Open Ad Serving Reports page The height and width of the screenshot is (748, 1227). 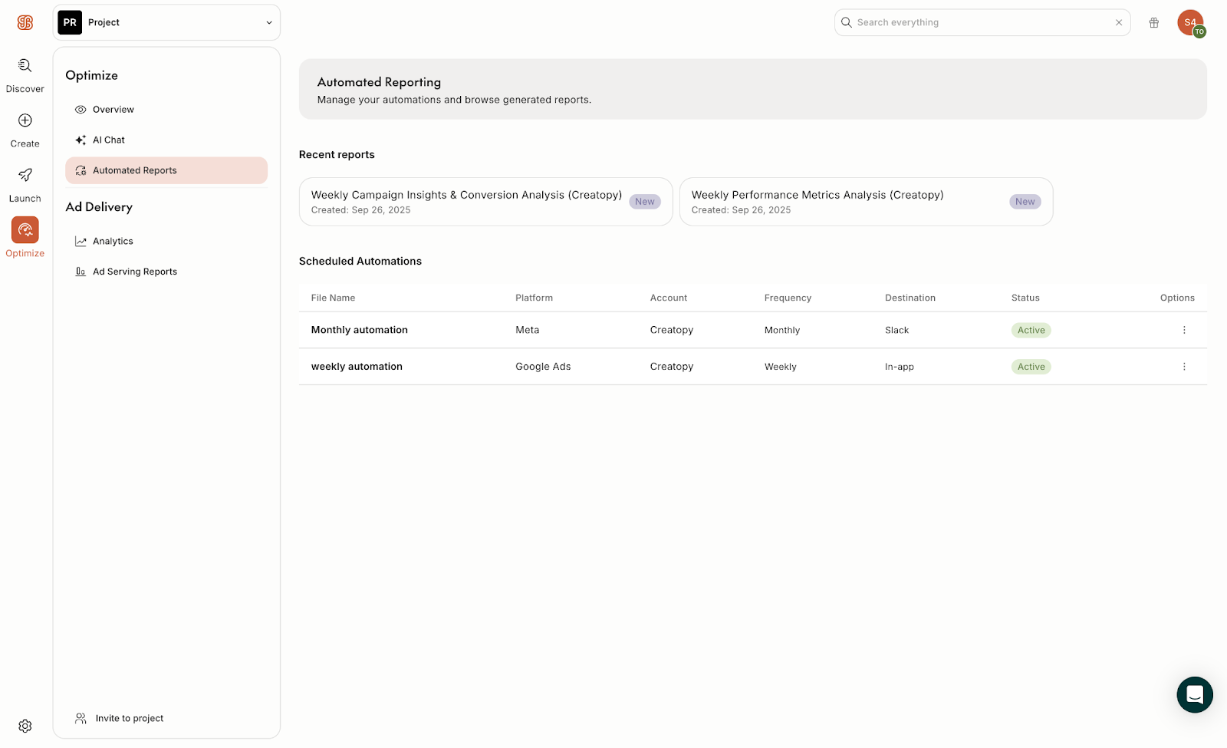[x=134, y=272]
